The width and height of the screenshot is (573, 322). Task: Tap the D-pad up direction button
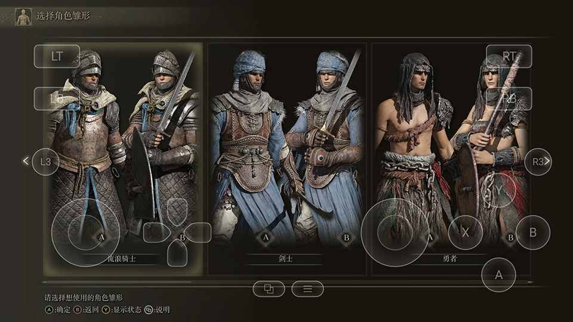(177, 211)
